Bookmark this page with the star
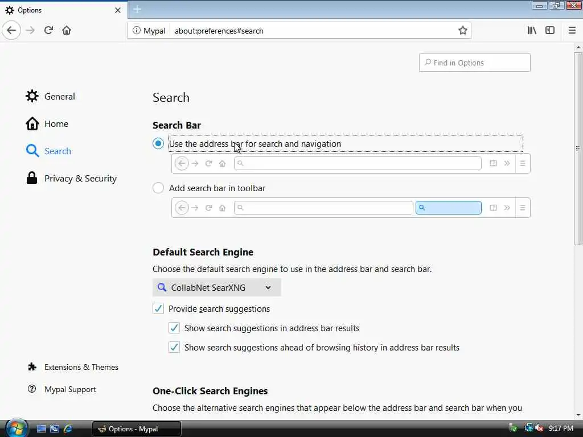The image size is (583, 437). [462, 31]
